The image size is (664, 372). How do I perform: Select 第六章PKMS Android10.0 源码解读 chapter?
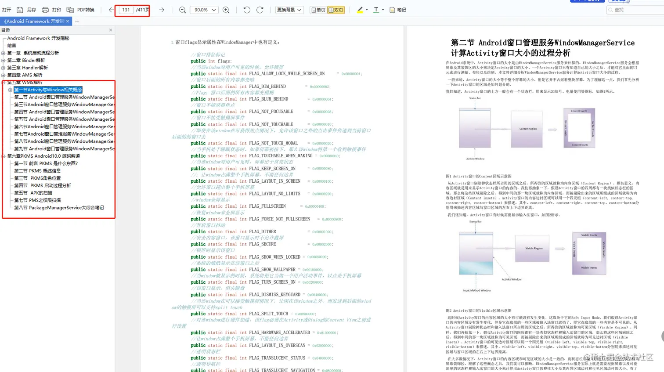pos(43,156)
